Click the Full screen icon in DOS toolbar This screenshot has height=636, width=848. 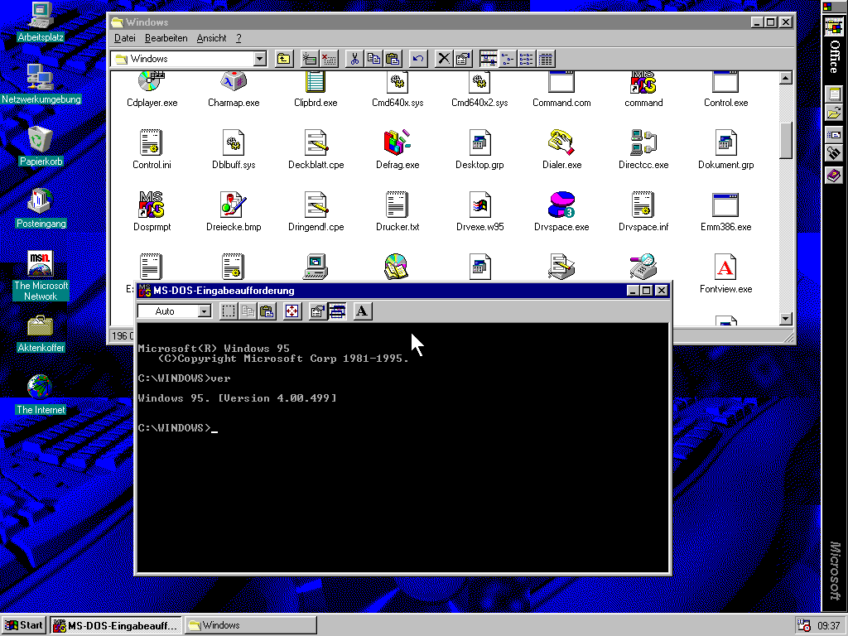(291, 311)
